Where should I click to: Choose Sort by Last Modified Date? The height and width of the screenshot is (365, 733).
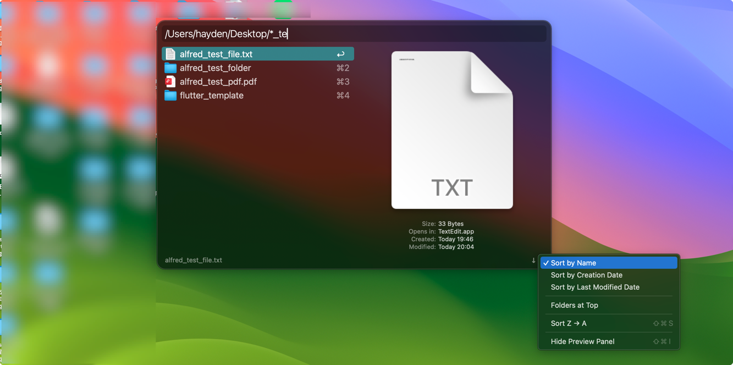coord(594,287)
